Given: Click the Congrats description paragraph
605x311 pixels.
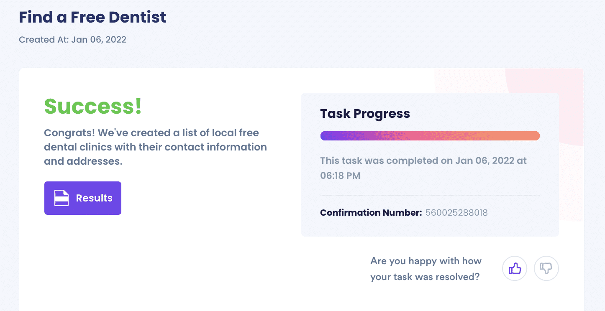Looking at the screenshot, I should pyautogui.click(x=155, y=147).
